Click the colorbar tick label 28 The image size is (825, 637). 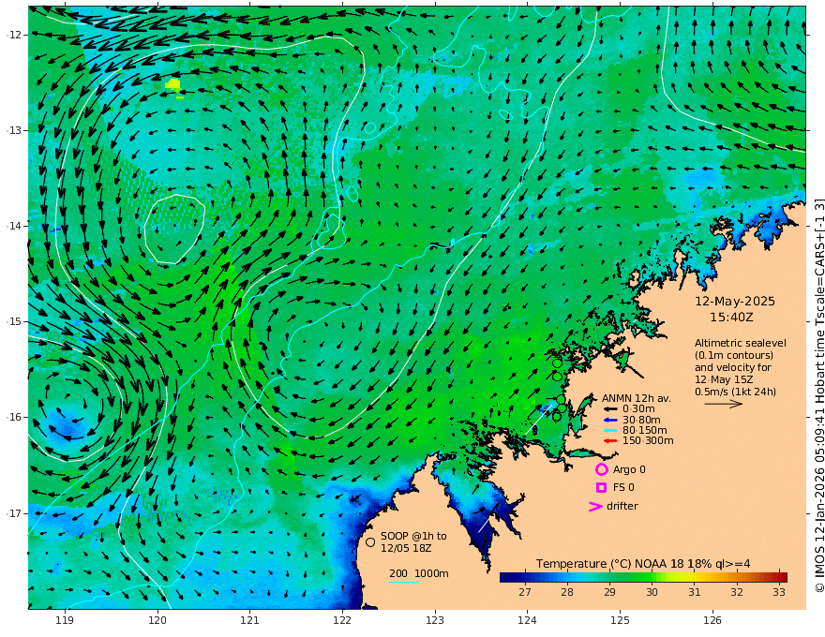[x=567, y=592]
